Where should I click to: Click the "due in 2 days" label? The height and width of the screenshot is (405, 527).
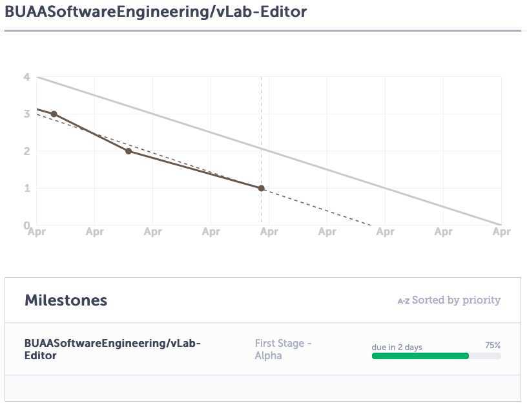397,347
